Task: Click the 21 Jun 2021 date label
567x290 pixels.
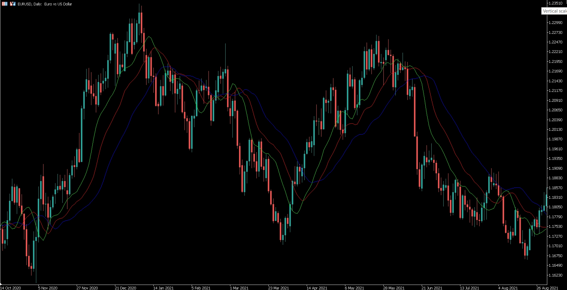Action: 432,288
